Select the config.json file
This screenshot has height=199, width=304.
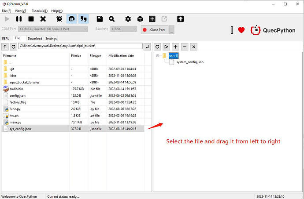click(x=73, y=95)
